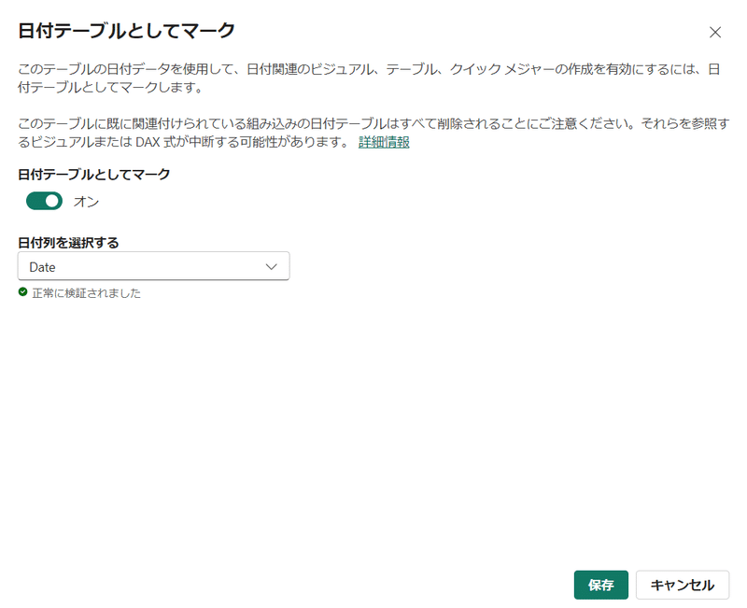Click the キャンセル button

(683, 585)
